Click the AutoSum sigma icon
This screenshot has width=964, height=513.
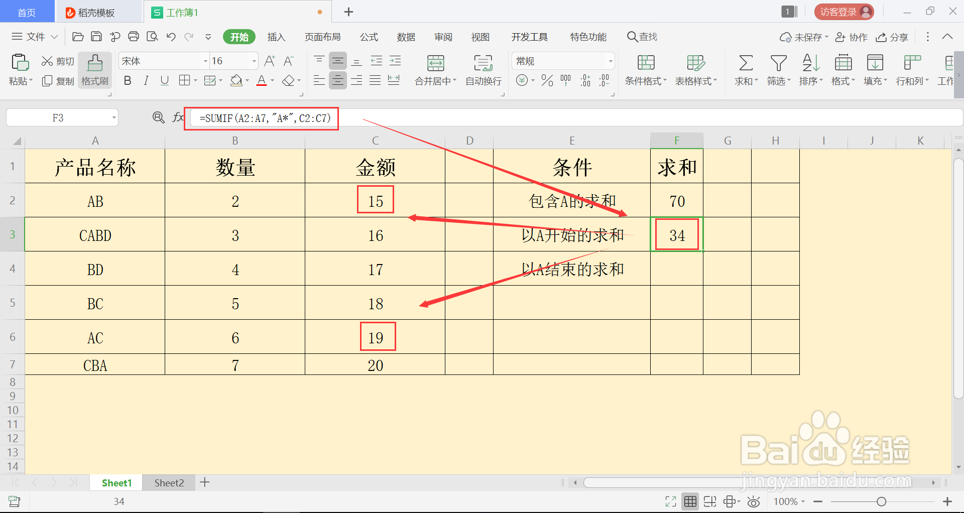(746, 63)
